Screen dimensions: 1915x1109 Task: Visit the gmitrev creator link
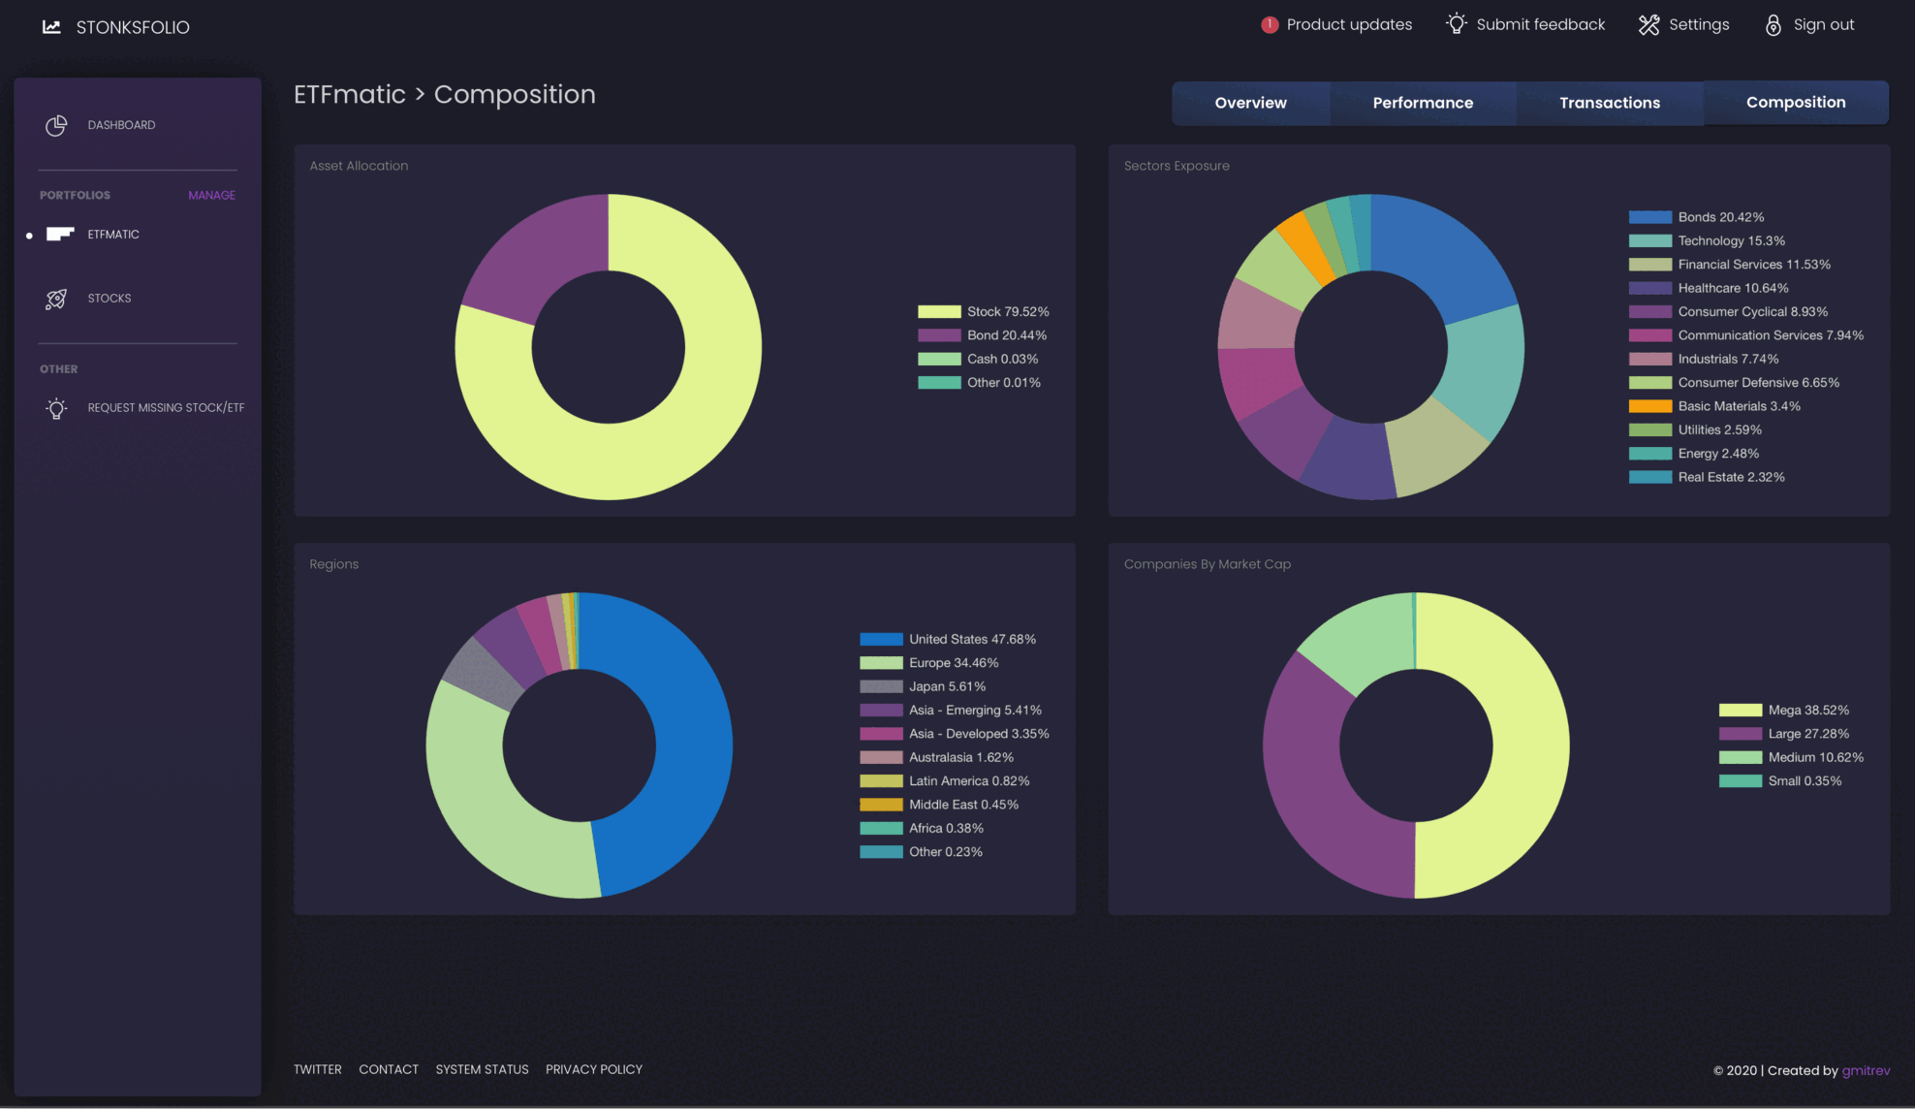tap(1866, 1070)
